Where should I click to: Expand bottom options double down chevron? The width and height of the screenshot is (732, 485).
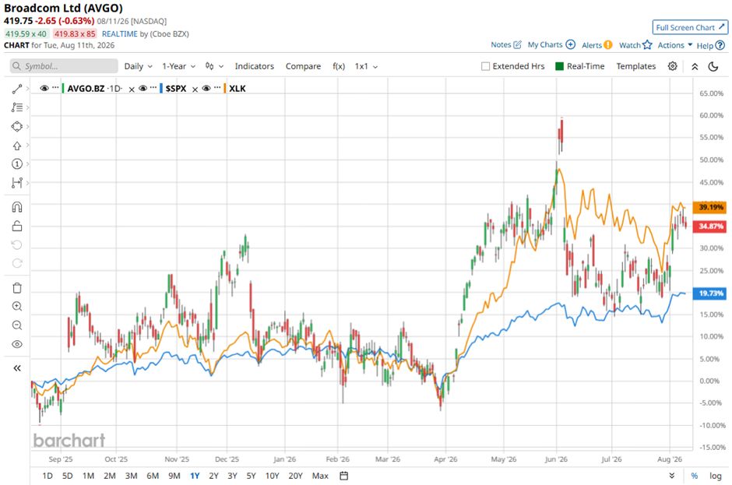[x=672, y=476]
